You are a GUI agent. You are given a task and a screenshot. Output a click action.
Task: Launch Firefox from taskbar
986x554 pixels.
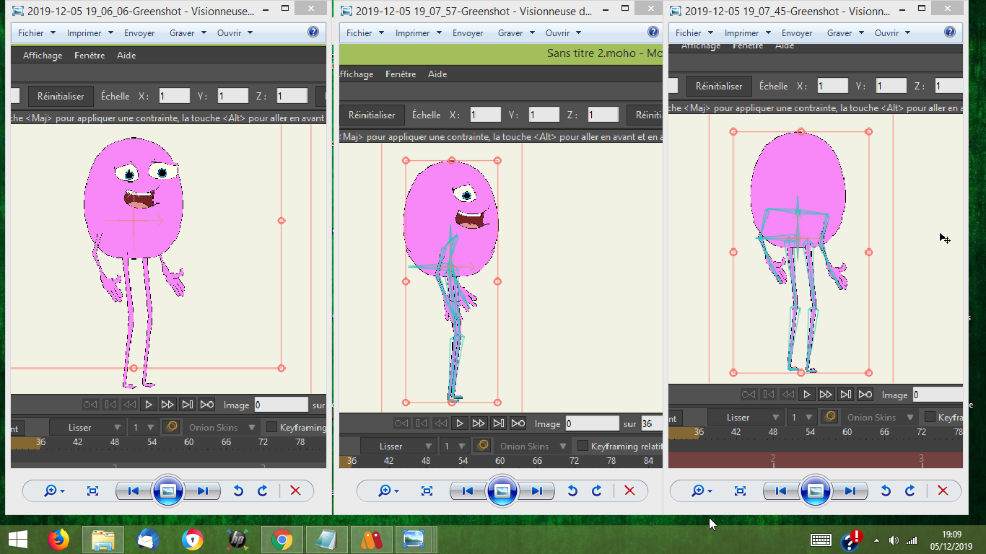[x=58, y=539]
